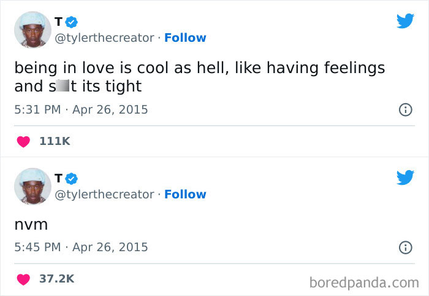The height and width of the screenshot is (296, 429).
Task: Open the 5:45 PM Apr 26, 2015 timestamp
Action: click(x=81, y=247)
